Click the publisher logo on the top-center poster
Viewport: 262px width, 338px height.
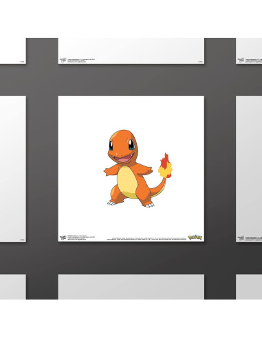tap(63, 60)
